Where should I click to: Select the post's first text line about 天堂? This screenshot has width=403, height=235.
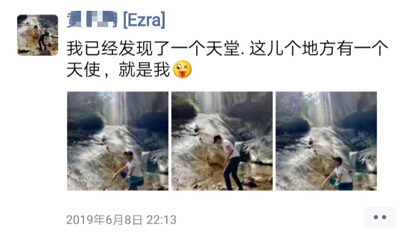[x=227, y=48]
